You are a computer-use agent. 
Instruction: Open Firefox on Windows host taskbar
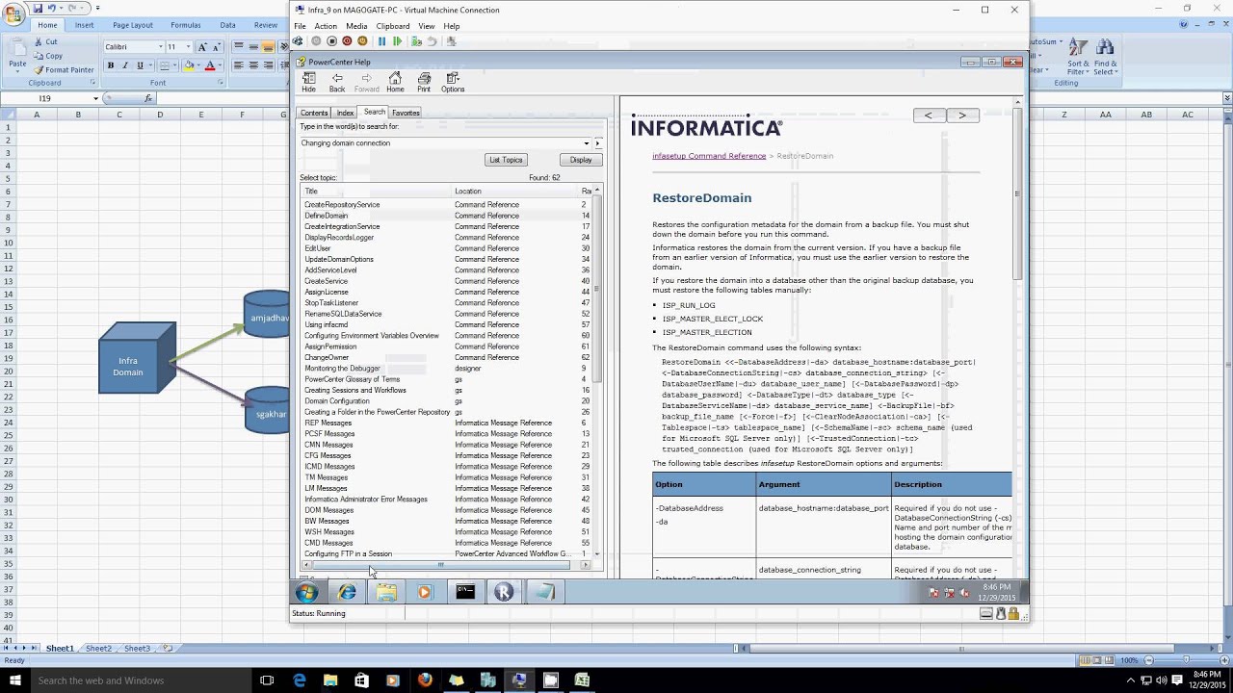(425, 680)
